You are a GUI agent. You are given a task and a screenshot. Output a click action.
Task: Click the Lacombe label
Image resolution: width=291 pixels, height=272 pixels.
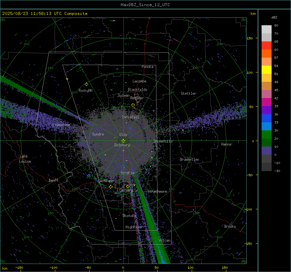click(x=139, y=81)
